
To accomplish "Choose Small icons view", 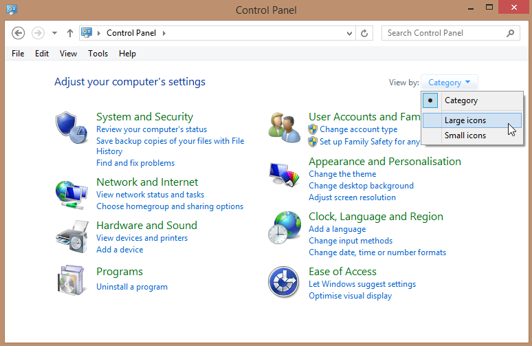I will coord(472,136).
